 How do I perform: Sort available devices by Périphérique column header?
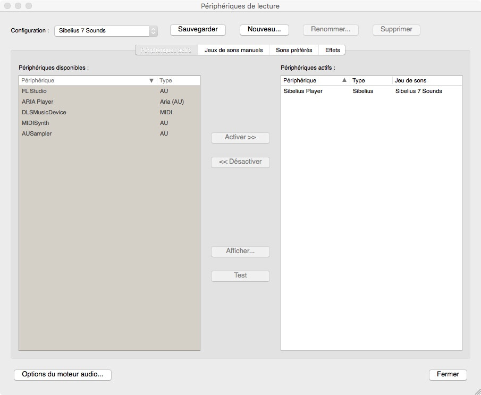point(88,80)
